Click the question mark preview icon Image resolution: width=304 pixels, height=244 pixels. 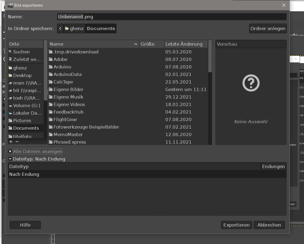coord(251,83)
